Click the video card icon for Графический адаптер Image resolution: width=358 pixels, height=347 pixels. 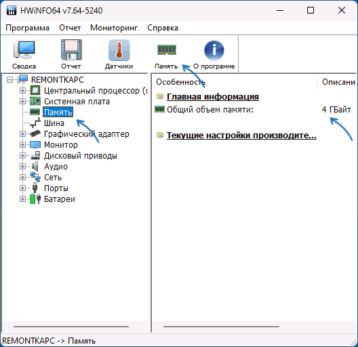pyautogui.click(x=35, y=134)
